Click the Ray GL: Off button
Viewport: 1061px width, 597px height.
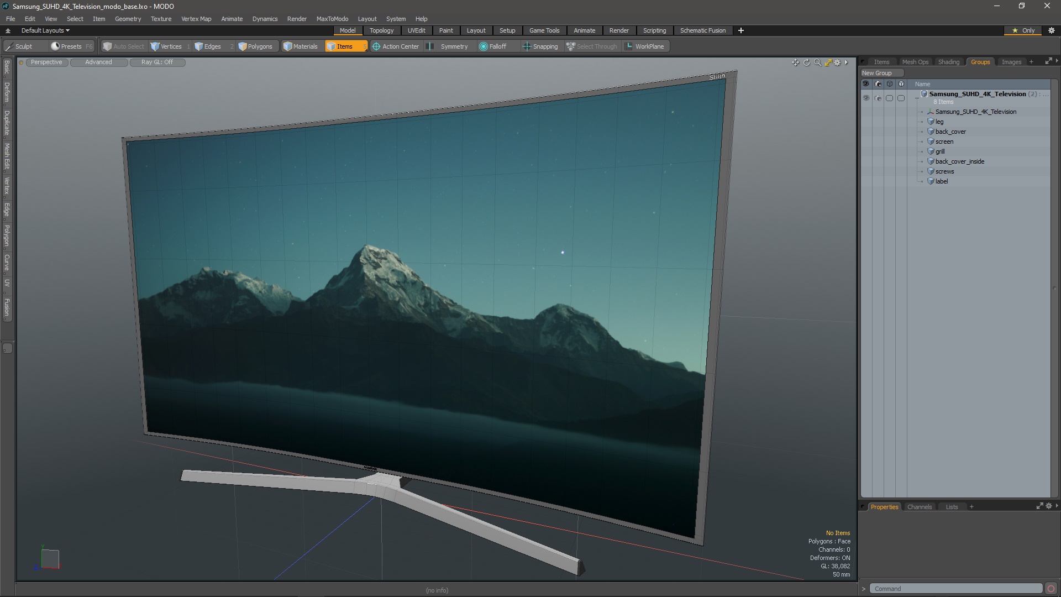point(157,62)
